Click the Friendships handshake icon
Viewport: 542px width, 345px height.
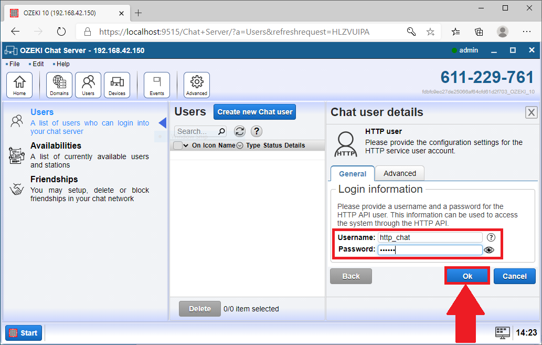pyautogui.click(x=17, y=190)
